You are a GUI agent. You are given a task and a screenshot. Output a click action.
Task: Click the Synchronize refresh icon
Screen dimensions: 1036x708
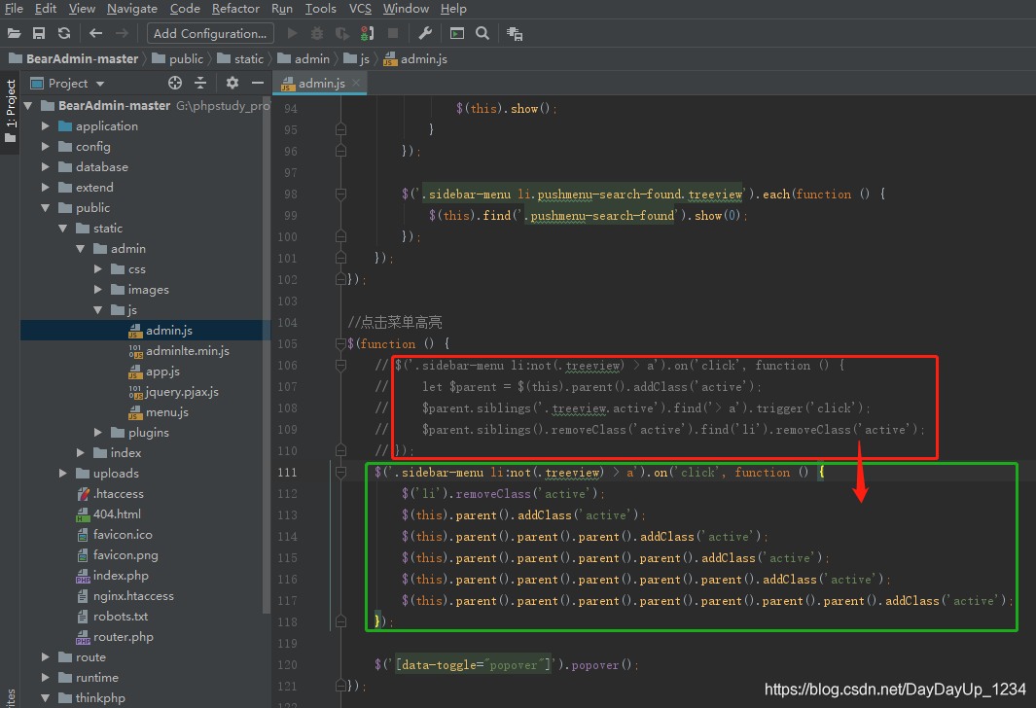64,33
